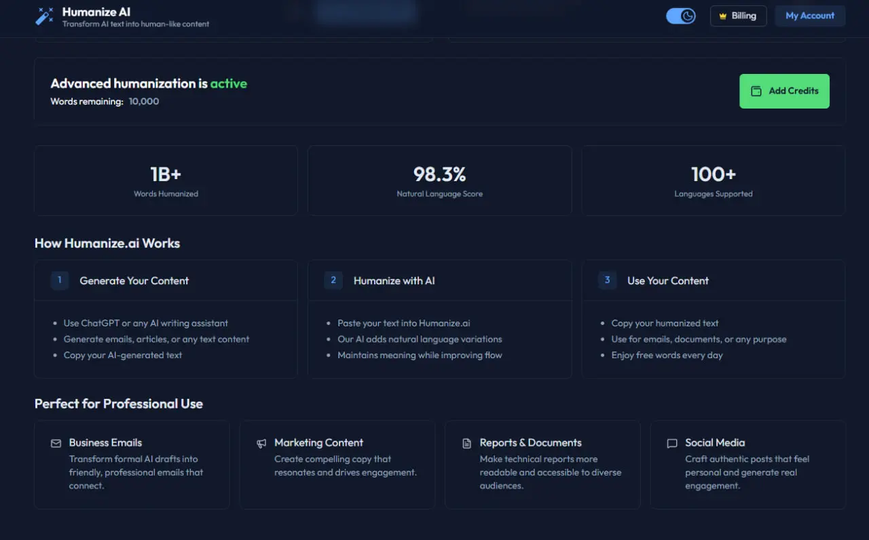869x540 pixels.
Task: Click 'Enjoy free words every day' bullet
Action: [667, 355]
